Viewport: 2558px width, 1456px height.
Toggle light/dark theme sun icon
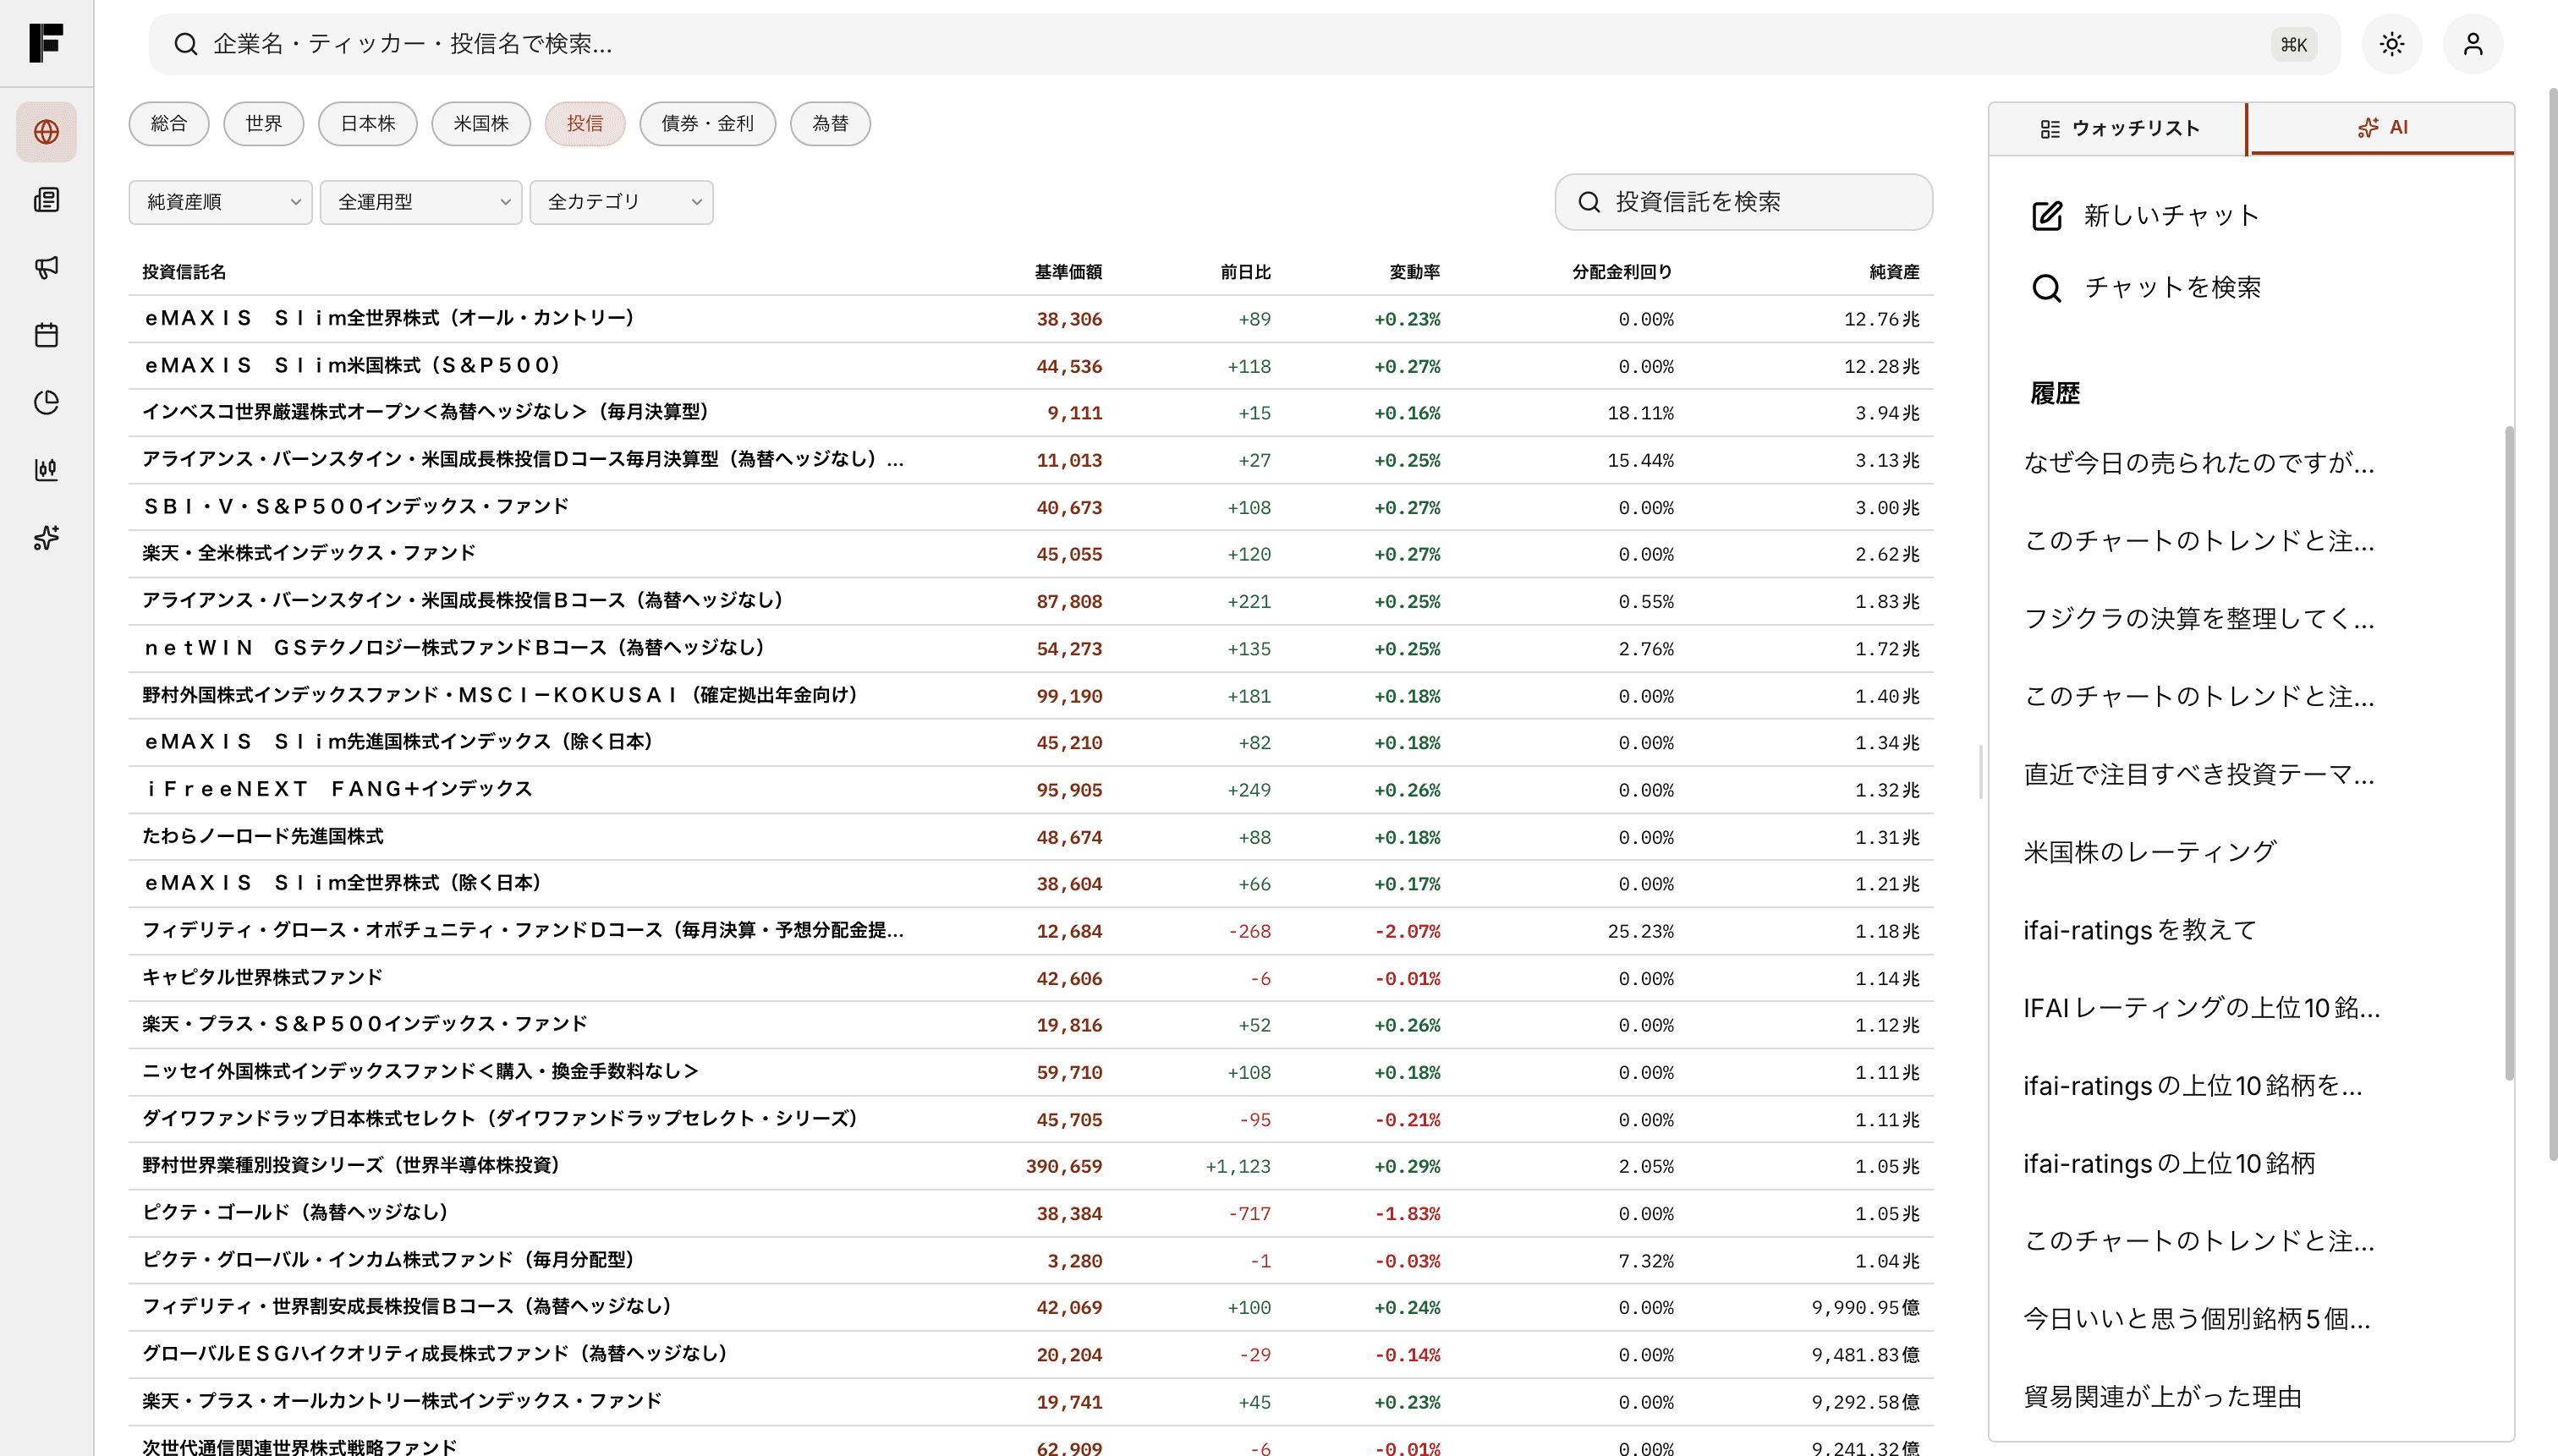[2391, 44]
